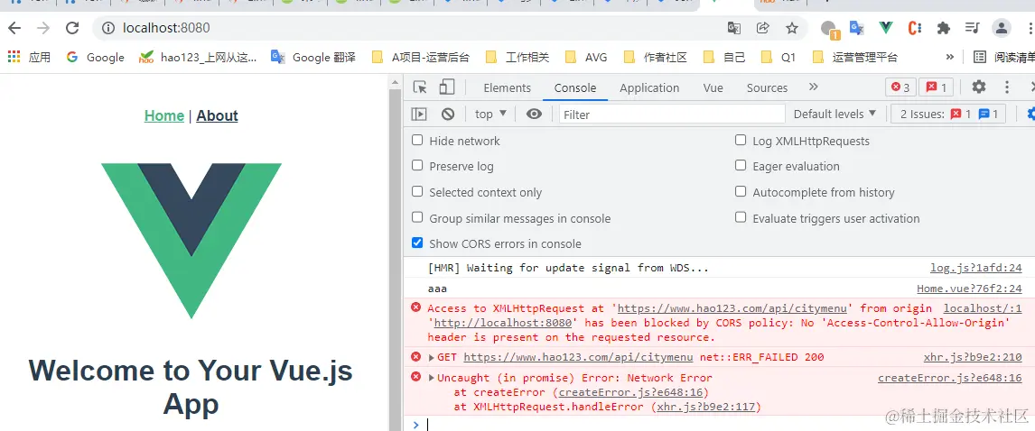Open the createError.js?e648:16 link on the right
Screen dimensions: 1035x431
[950, 379]
